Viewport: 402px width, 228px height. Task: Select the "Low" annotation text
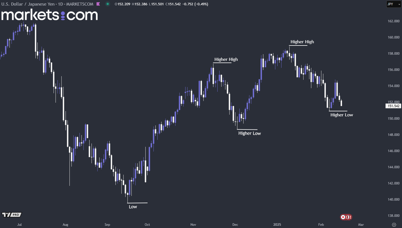[133, 207]
